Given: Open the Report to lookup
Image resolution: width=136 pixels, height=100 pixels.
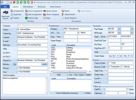Looking at the screenshot, I should (x=10, y=61).
